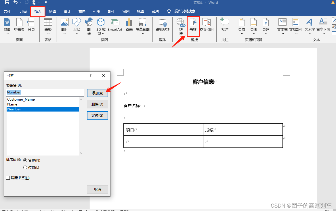Select the highlighted Number list entry

pos(43,109)
